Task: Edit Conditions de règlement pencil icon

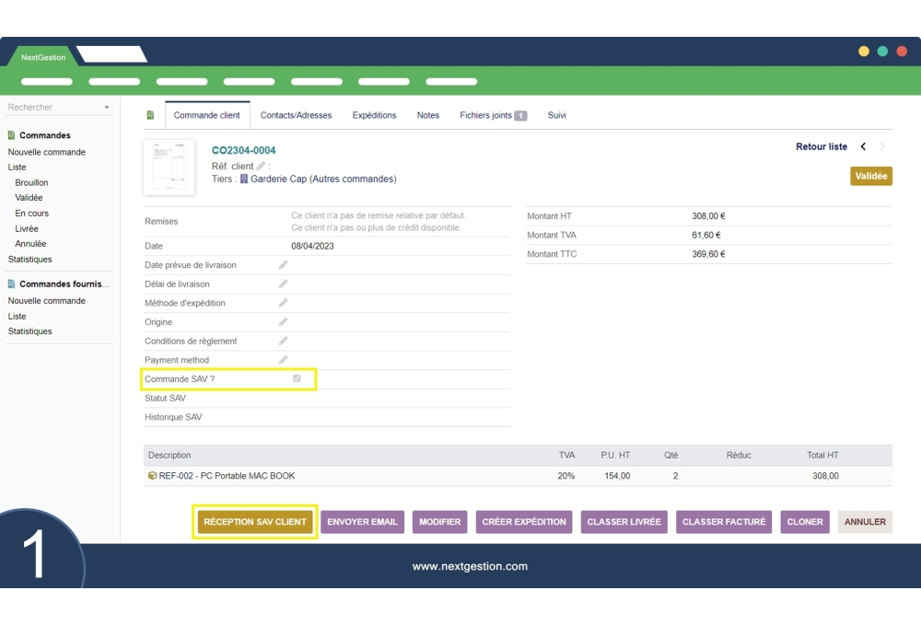Action: [x=284, y=341]
